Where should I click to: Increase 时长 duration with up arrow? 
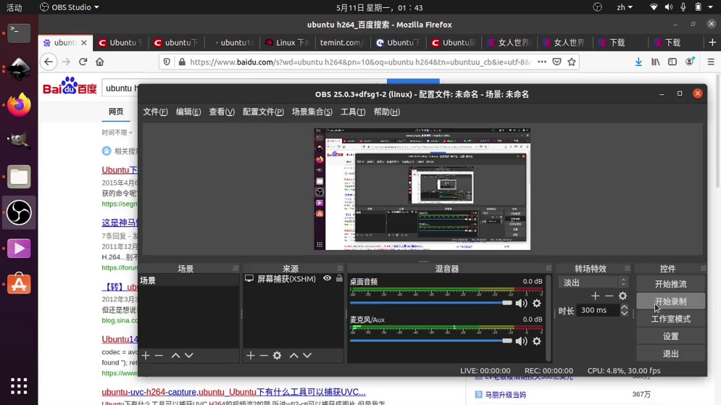624,307
